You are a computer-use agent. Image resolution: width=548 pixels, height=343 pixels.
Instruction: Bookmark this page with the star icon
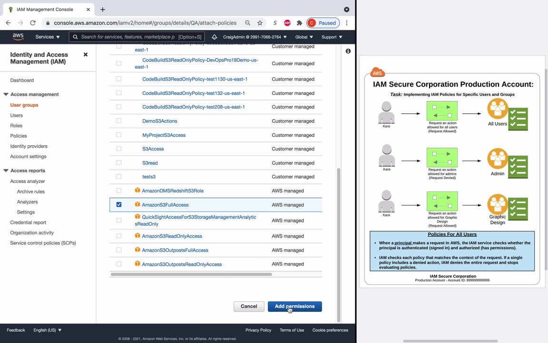[x=260, y=23]
